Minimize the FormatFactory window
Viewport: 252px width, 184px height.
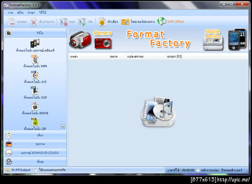(x=224, y=4)
